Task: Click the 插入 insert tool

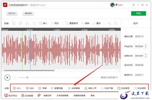Action: (x=43, y=23)
